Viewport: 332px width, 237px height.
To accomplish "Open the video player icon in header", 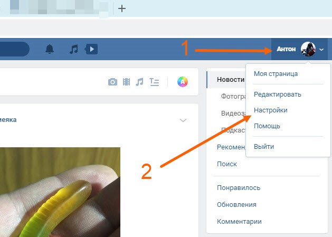I will pos(92,49).
